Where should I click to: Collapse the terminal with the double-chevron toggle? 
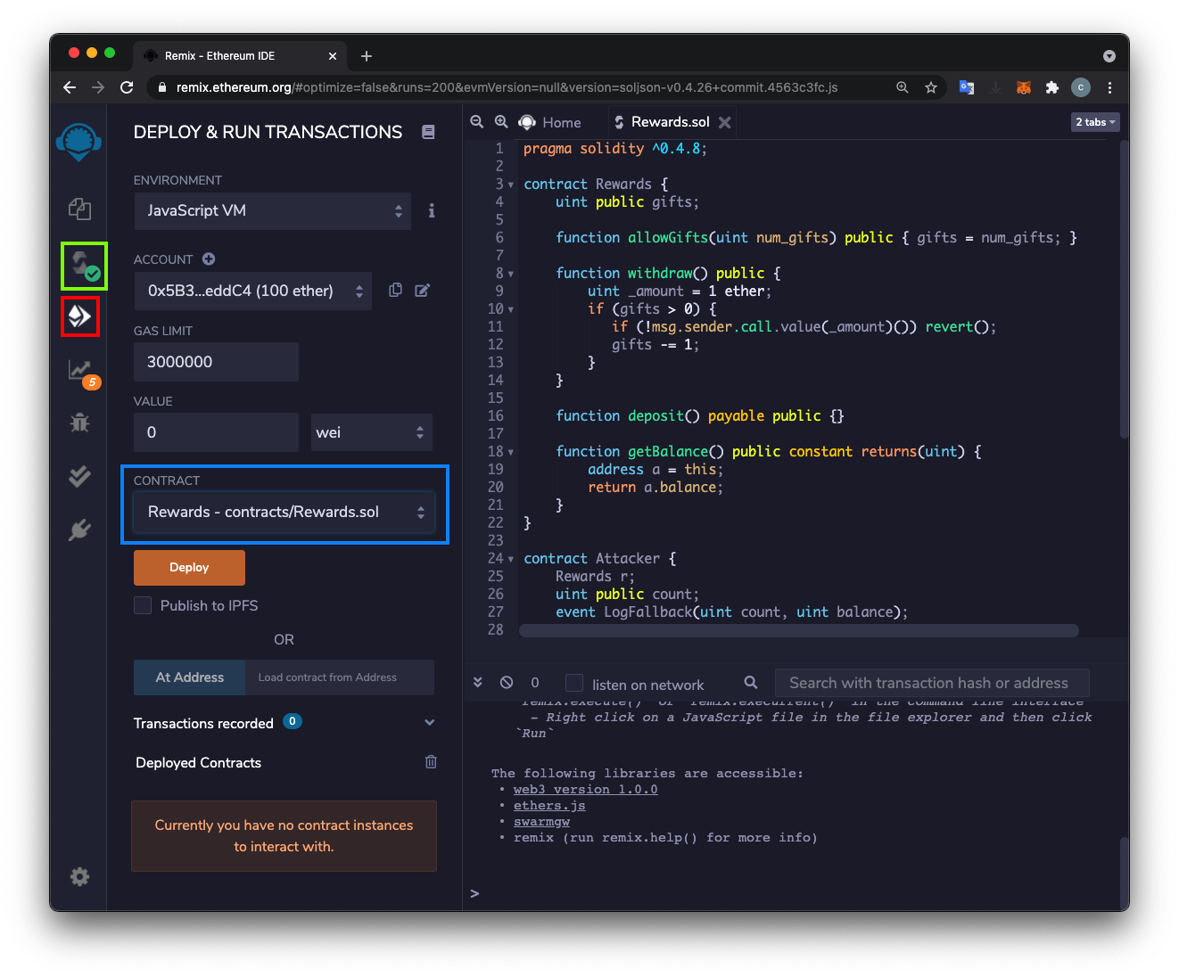[478, 683]
